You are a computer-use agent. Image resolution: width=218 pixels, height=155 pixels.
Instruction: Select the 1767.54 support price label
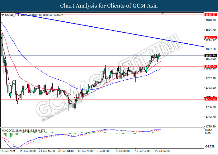coord(211,99)
